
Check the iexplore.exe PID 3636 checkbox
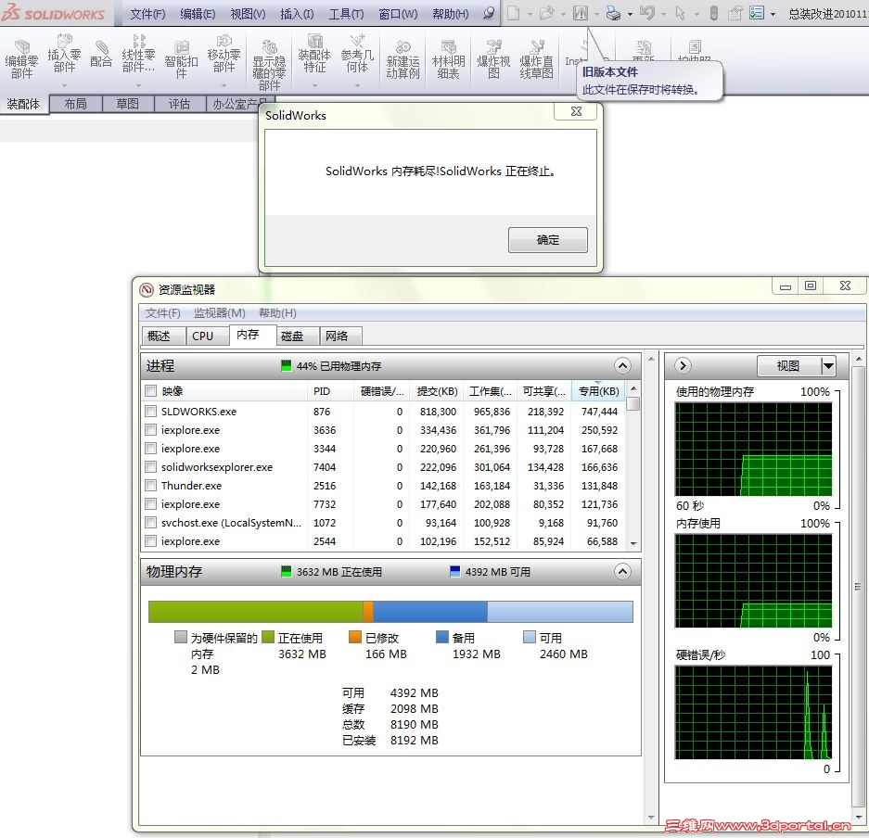click(150, 430)
